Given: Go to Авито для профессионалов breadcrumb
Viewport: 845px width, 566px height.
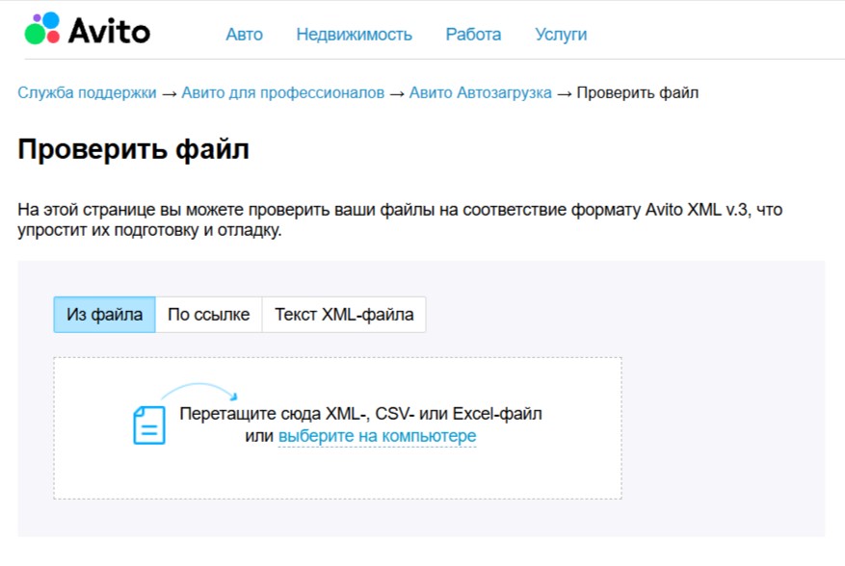Looking at the screenshot, I should click(x=282, y=92).
